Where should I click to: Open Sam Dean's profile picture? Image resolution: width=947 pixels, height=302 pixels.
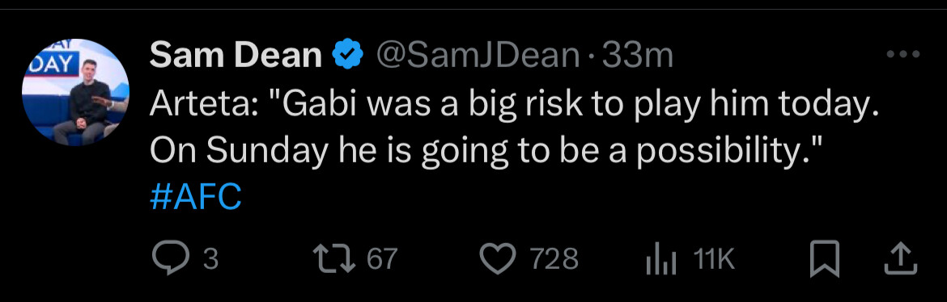(75, 91)
